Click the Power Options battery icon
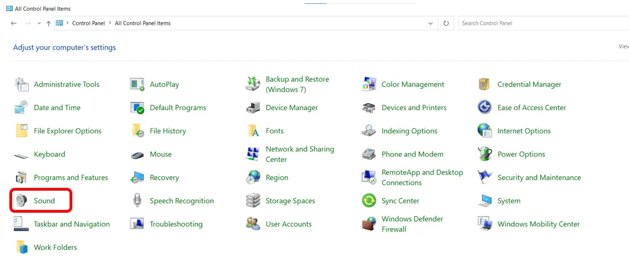629x259 pixels. [x=484, y=154]
